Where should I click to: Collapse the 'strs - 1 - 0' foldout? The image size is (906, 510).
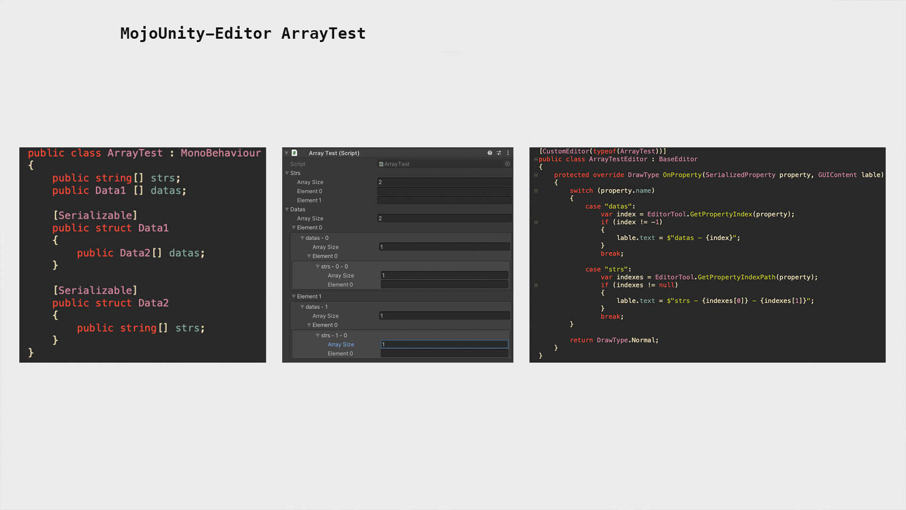click(x=318, y=336)
